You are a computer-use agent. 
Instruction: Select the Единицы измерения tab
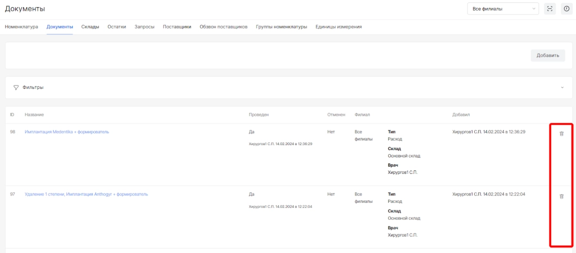coord(338,26)
